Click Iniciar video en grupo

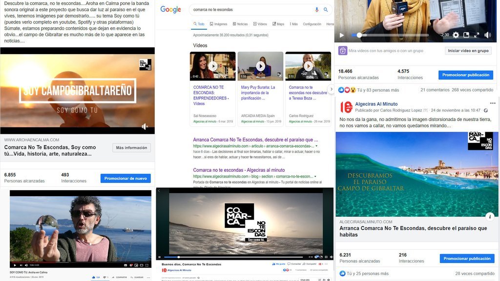click(x=468, y=50)
